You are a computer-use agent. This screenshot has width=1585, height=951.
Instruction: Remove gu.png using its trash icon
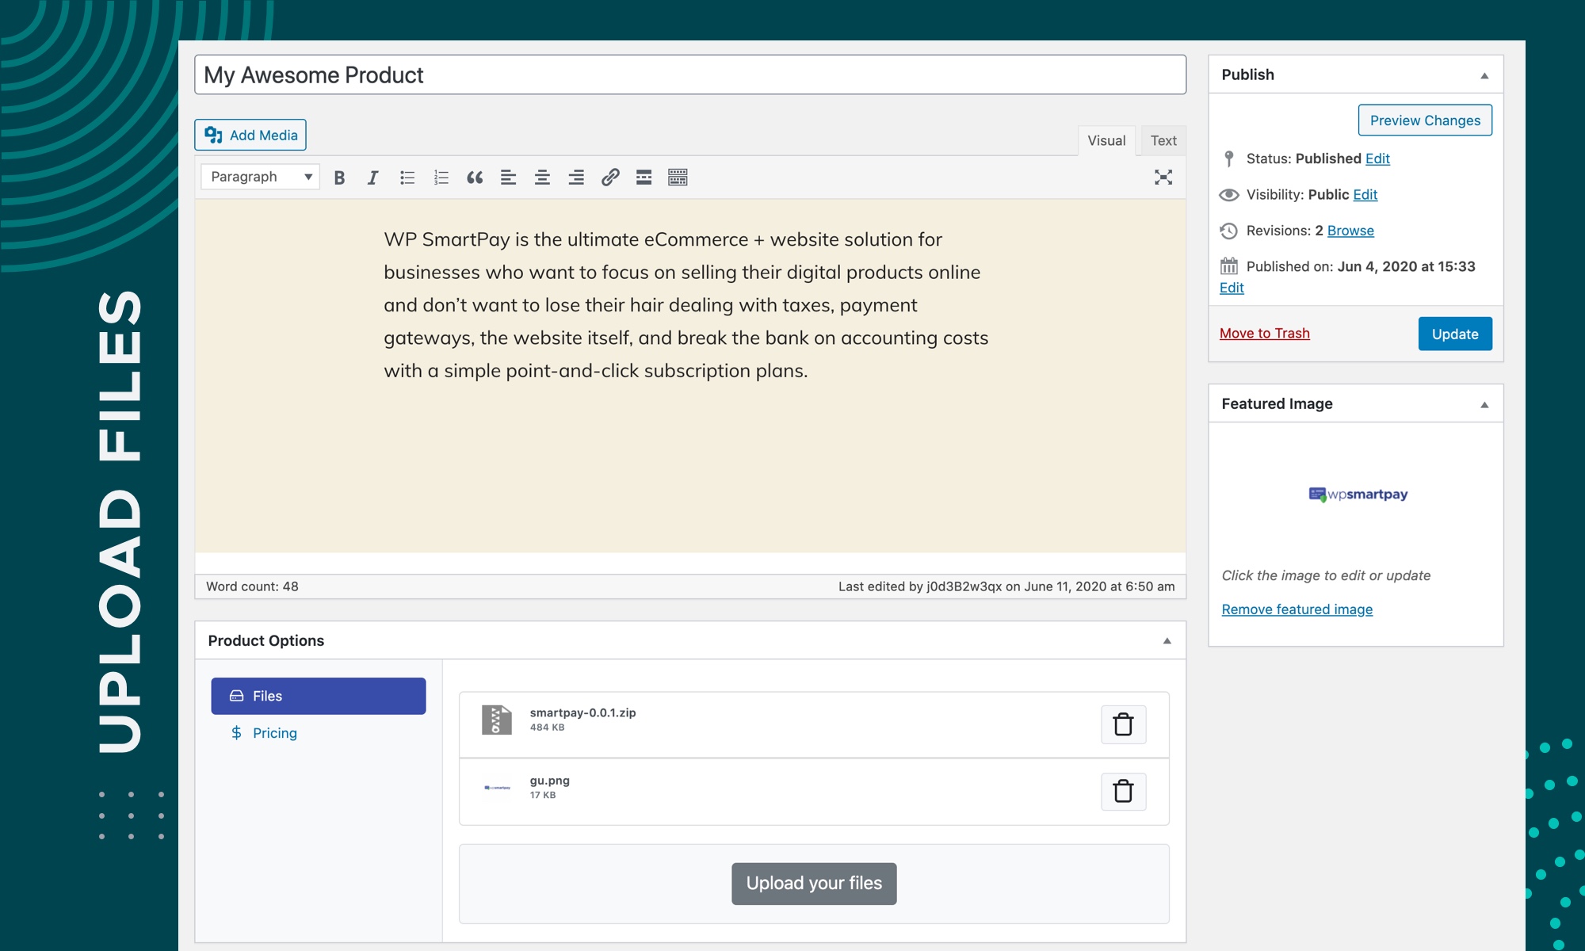pos(1123,791)
